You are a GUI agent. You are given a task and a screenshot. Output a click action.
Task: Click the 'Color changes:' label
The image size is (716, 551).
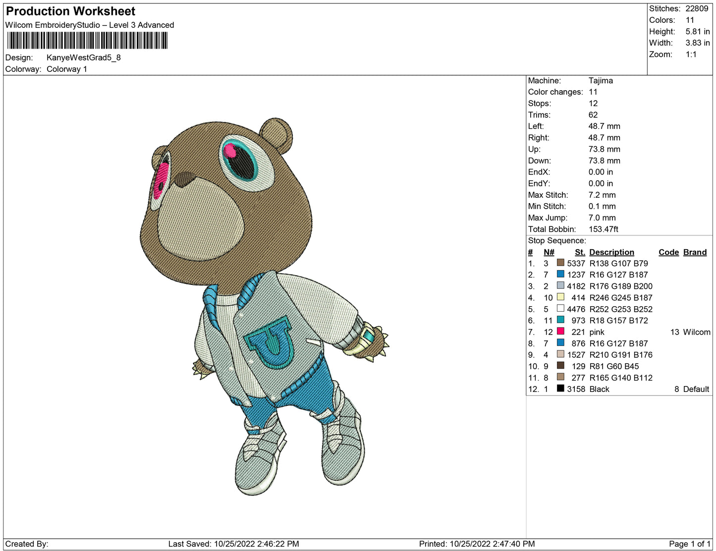(x=555, y=92)
